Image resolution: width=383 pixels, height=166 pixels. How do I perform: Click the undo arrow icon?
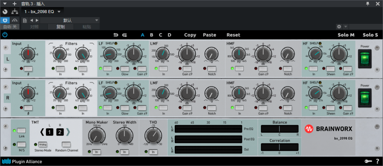point(116,35)
